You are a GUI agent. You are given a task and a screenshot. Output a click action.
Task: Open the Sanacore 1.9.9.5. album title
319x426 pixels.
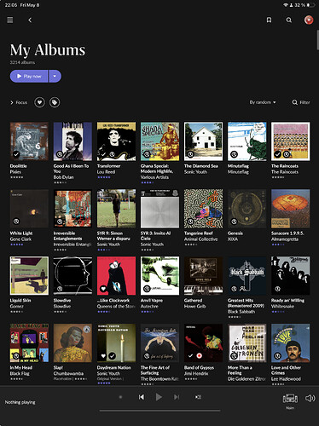pyautogui.click(x=287, y=233)
